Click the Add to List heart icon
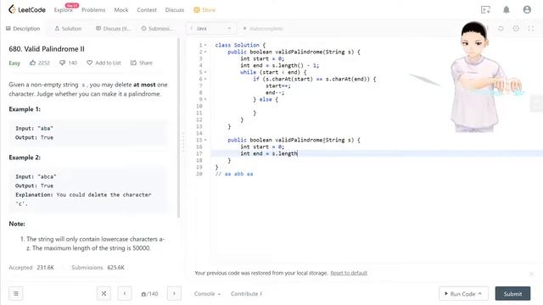Image resolution: width=543 pixels, height=305 pixels. [89, 63]
